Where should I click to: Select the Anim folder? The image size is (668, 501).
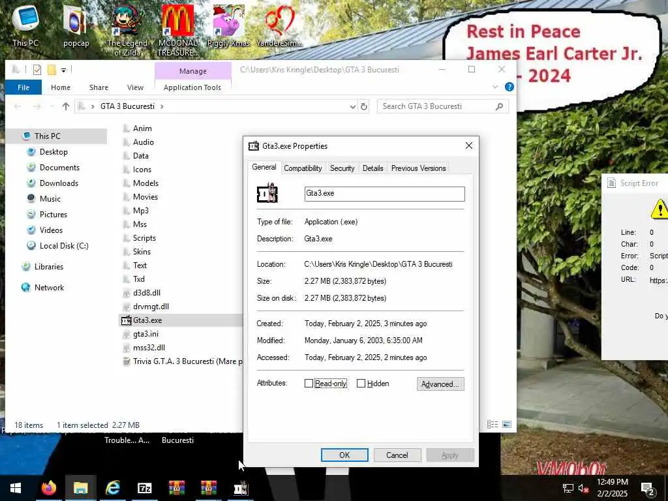coord(142,129)
